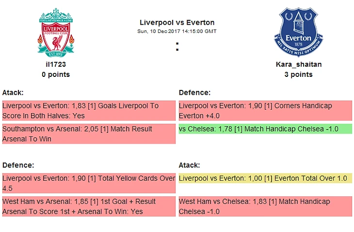
Task: Click the left Atack section heading
Action: (13, 92)
